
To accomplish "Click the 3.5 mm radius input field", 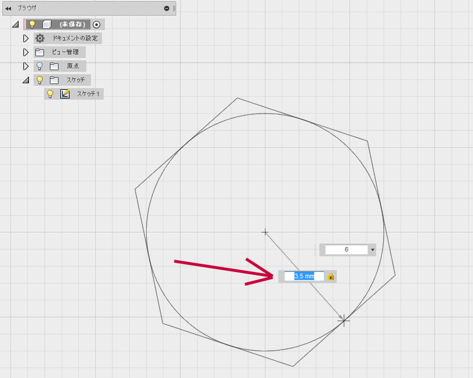I will point(304,276).
